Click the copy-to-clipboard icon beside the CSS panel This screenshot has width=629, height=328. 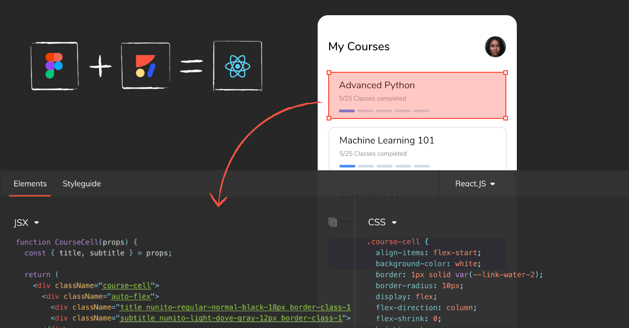[x=332, y=222]
